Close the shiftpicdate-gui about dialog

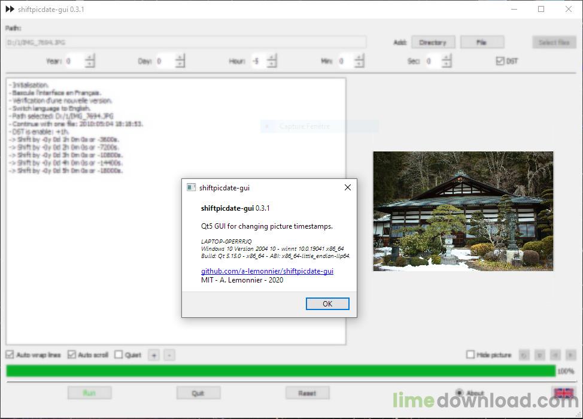click(x=348, y=187)
